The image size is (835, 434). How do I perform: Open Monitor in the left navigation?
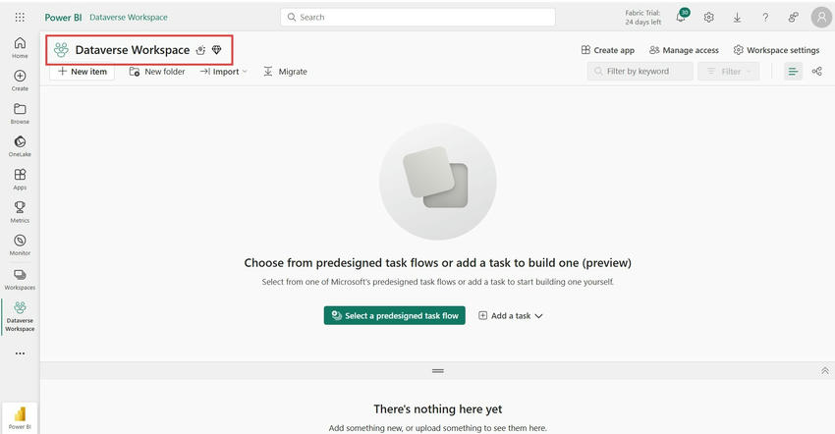[x=20, y=244]
